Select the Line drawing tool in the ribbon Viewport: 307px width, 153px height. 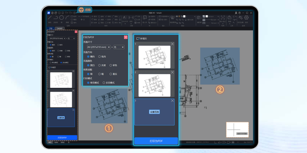tap(49, 18)
